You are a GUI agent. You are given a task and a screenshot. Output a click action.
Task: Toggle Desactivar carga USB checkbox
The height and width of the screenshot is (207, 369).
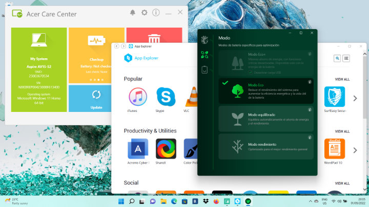(250, 73)
